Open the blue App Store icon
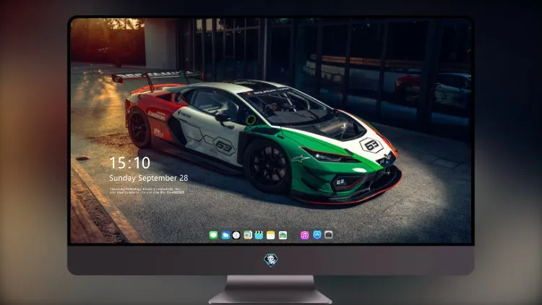 pos(317,235)
